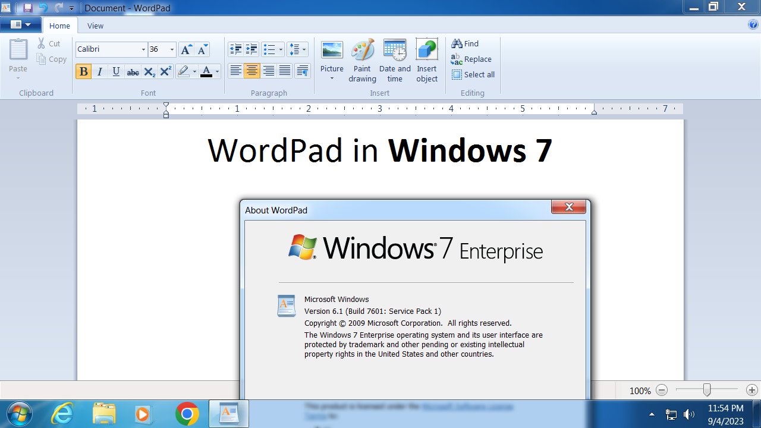Toggle center paragraph alignment
Screen dimensions: 761x428
coord(253,70)
